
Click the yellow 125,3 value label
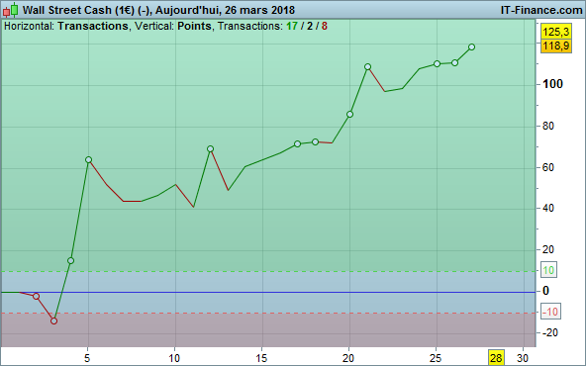[x=556, y=32]
